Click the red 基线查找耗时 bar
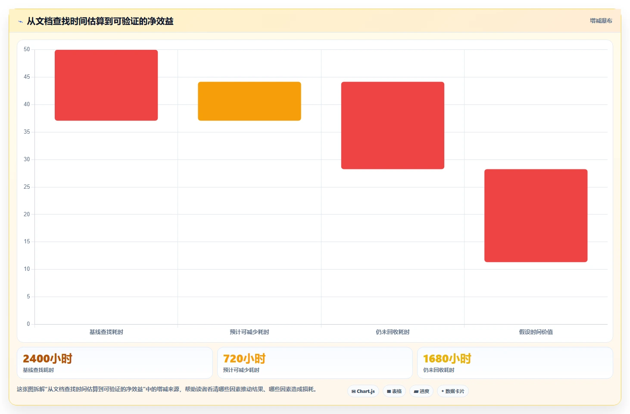 coord(106,85)
